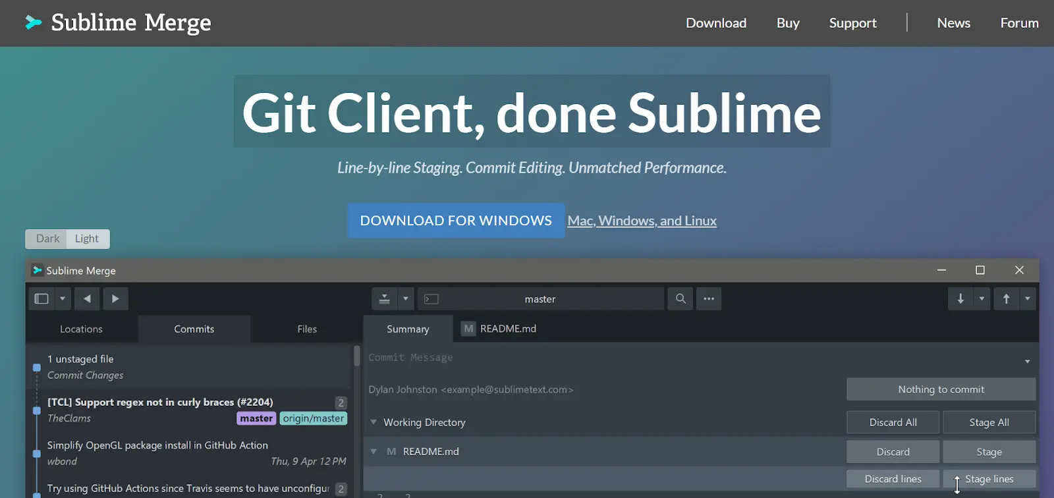This screenshot has width=1054, height=498.
Task: Minimize the Sublime Merge app window
Action: [941, 270]
